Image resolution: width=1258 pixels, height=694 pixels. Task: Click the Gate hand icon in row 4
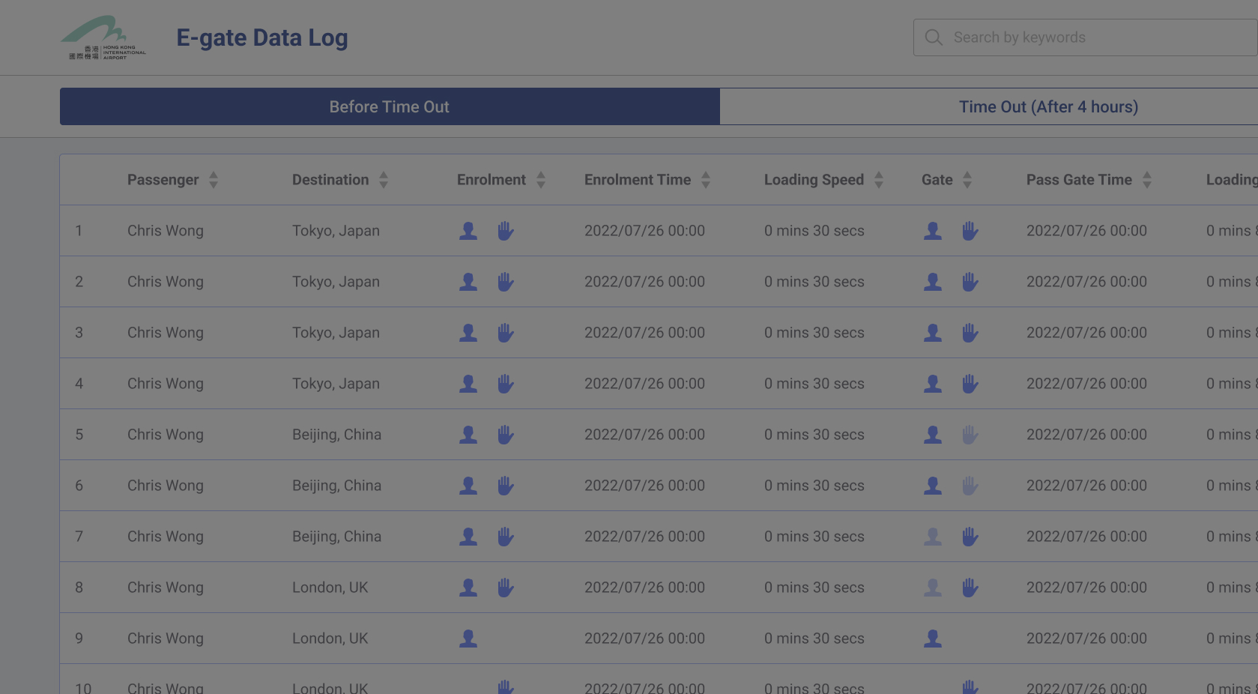(970, 384)
